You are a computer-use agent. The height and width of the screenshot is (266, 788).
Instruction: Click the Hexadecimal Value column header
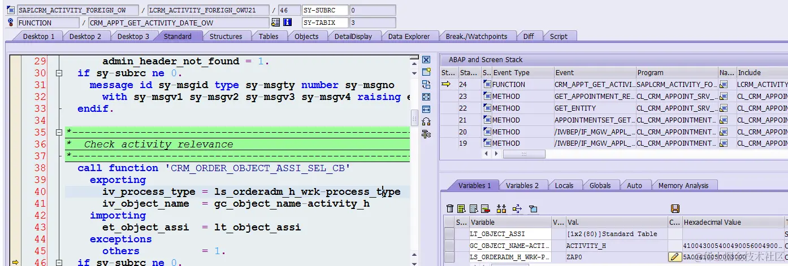pos(733,222)
